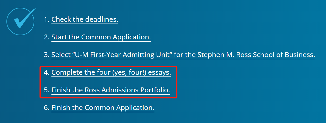Click "Common Application" text in step six
The image size is (326, 123).
[x=119, y=108]
